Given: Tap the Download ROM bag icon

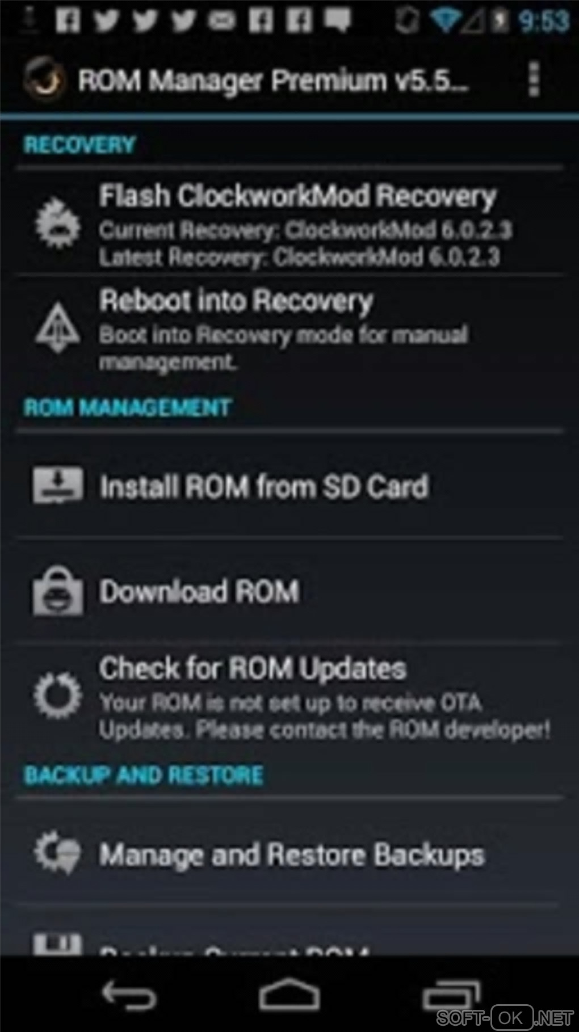Looking at the screenshot, I should point(57,591).
